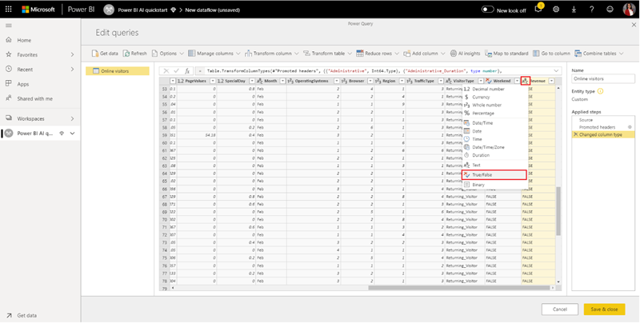
Task: Click the query Name input field
Action: click(x=602, y=79)
